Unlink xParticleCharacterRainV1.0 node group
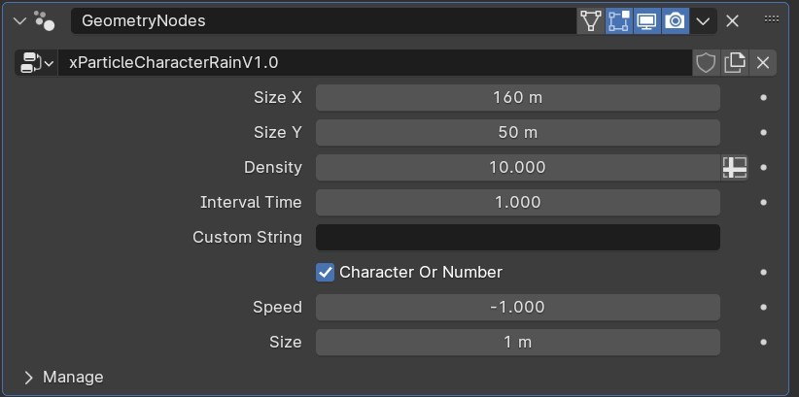This screenshot has height=397, width=799. point(763,63)
